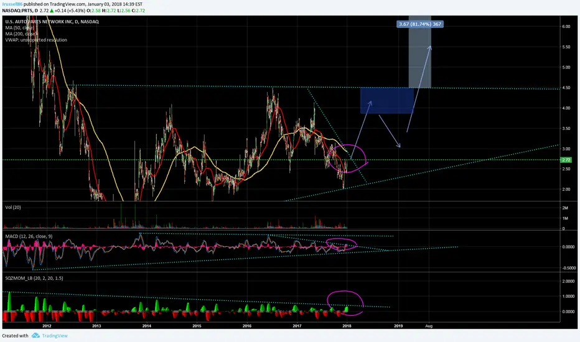
Task: Click the 3.50 price axis label
Action: point(566,129)
